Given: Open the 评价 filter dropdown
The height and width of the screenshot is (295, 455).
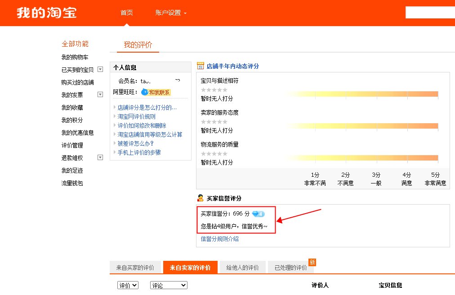Looking at the screenshot, I should click(128, 285).
